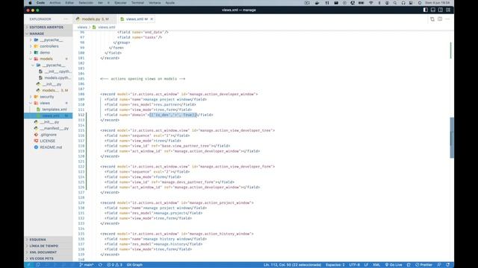478x268 pixels.
Task: Change indentation via Espacios: 2
Action: 335,265
